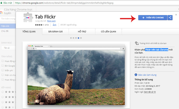This screenshot has width=179, height=109.
Task: Select the fifth screenshot carousel dot
Action: tap(81, 38)
